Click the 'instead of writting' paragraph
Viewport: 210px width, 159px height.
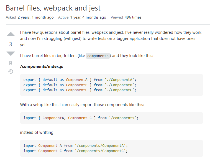pyautogui.click(x=37, y=132)
